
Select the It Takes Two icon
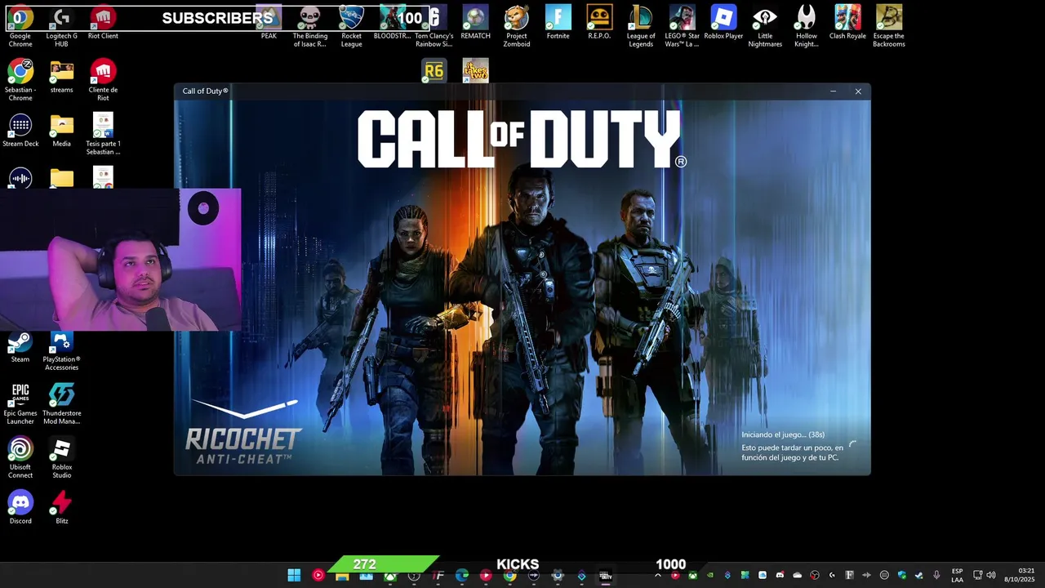[x=475, y=70]
